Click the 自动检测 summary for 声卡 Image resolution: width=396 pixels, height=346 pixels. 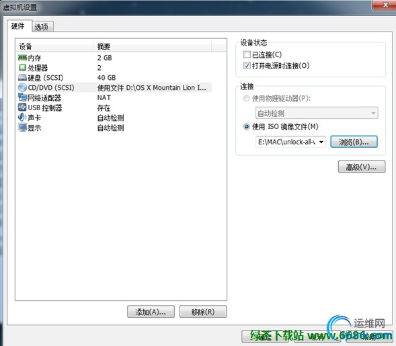(111, 118)
